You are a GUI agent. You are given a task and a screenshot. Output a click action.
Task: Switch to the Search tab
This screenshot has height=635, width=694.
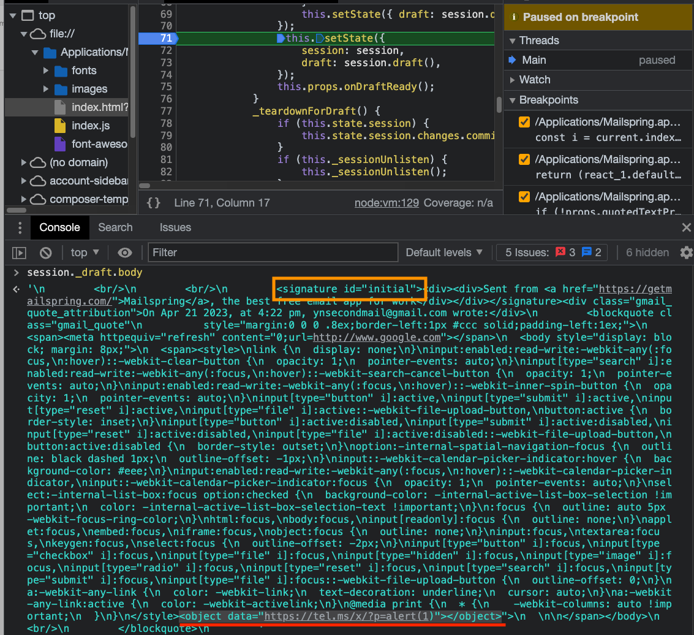pos(115,227)
